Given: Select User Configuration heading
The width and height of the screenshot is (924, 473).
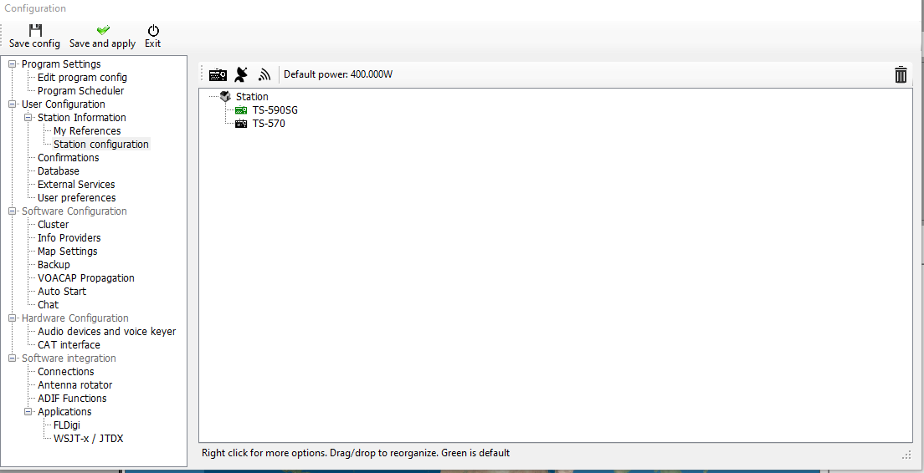Looking at the screenshot, I should click(x=63, y=104).
